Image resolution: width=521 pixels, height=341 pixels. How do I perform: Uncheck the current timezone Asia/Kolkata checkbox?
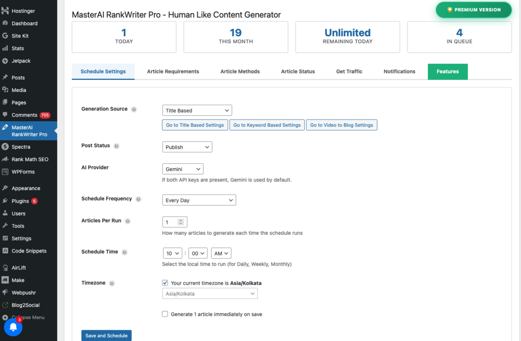tap(165, 283)
